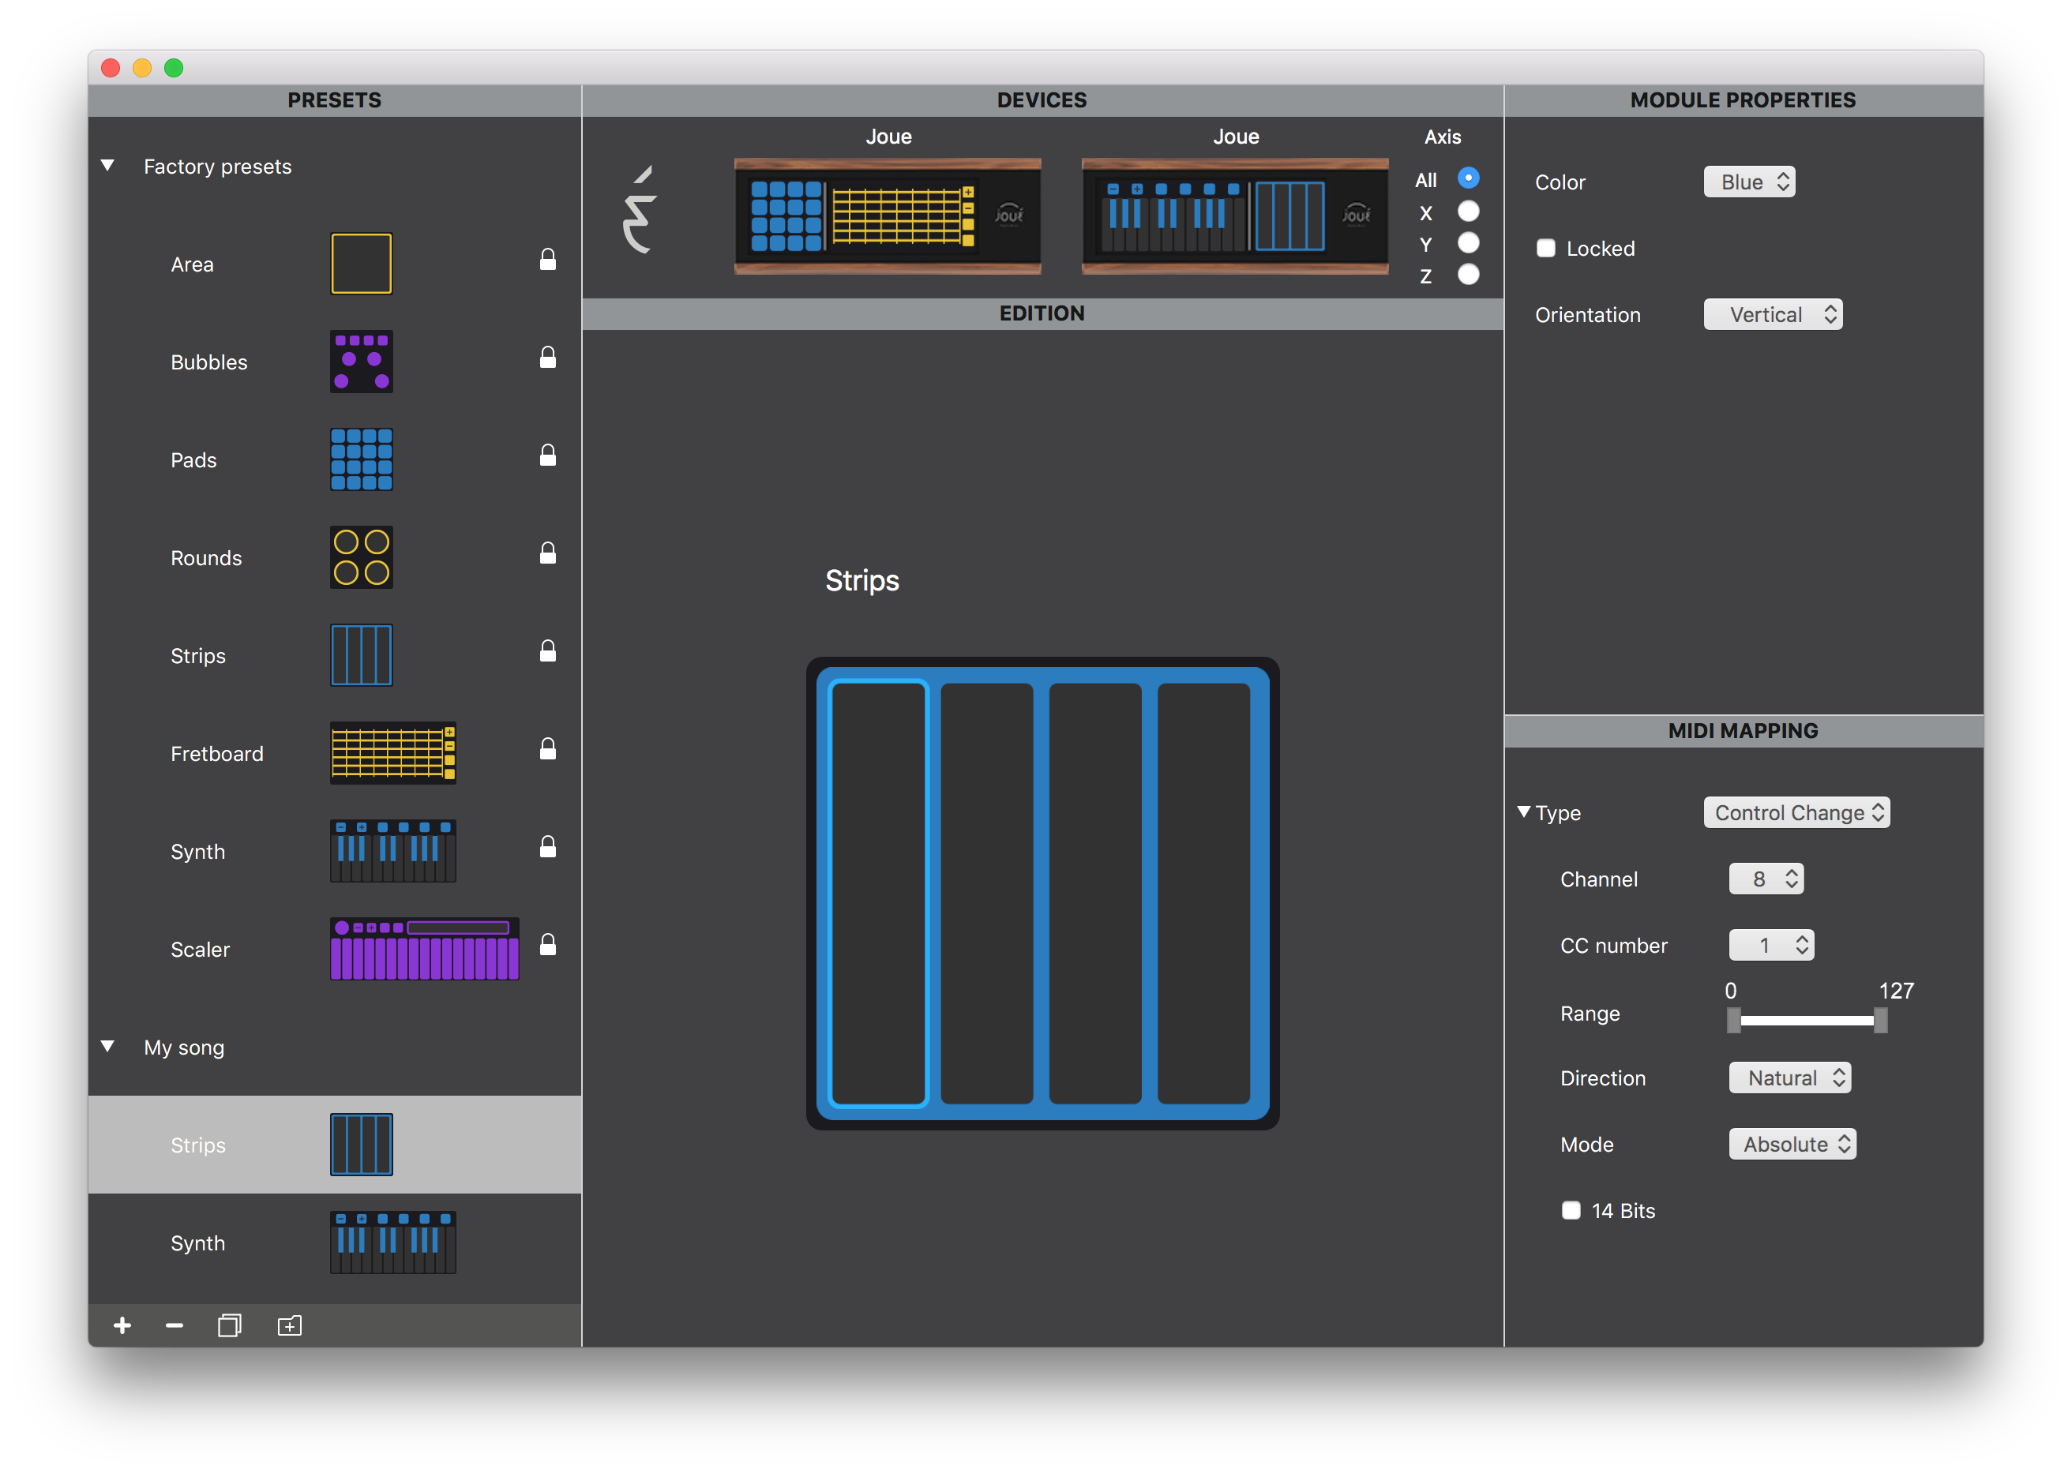Image resolution: width=2072 pixels, height=1473 pixels.
Task: Open the Type dropdown showing Control Change
Action: 1796,811
